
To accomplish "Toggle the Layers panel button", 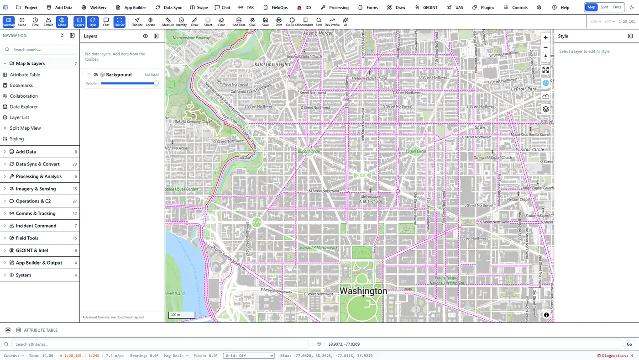I will (79, 22).
